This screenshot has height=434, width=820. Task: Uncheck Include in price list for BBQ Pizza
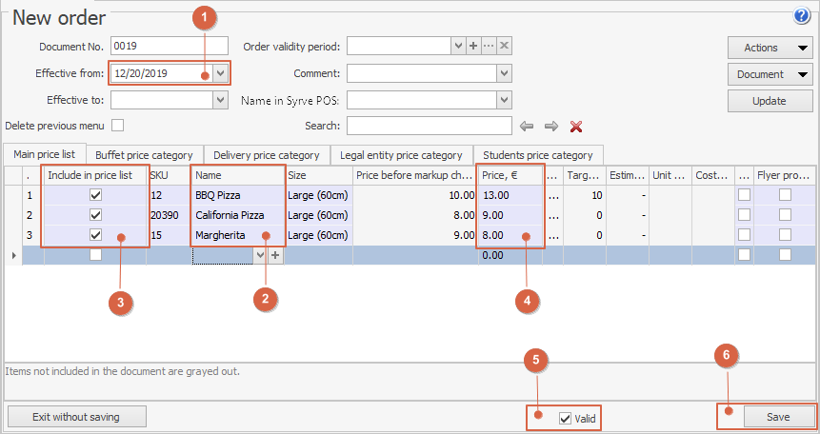tap(96, 195)
